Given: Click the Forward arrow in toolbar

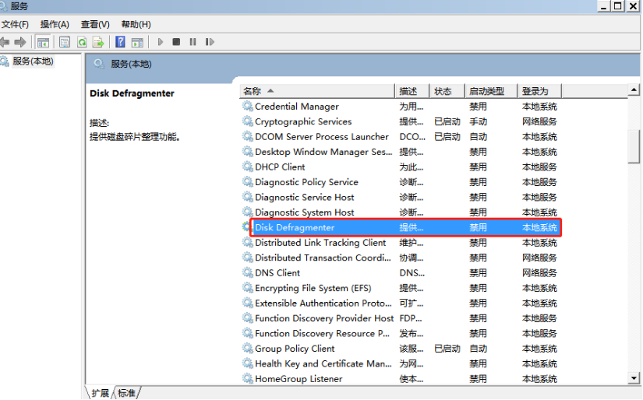Looking at the screenshot, I should click(20, 42).
